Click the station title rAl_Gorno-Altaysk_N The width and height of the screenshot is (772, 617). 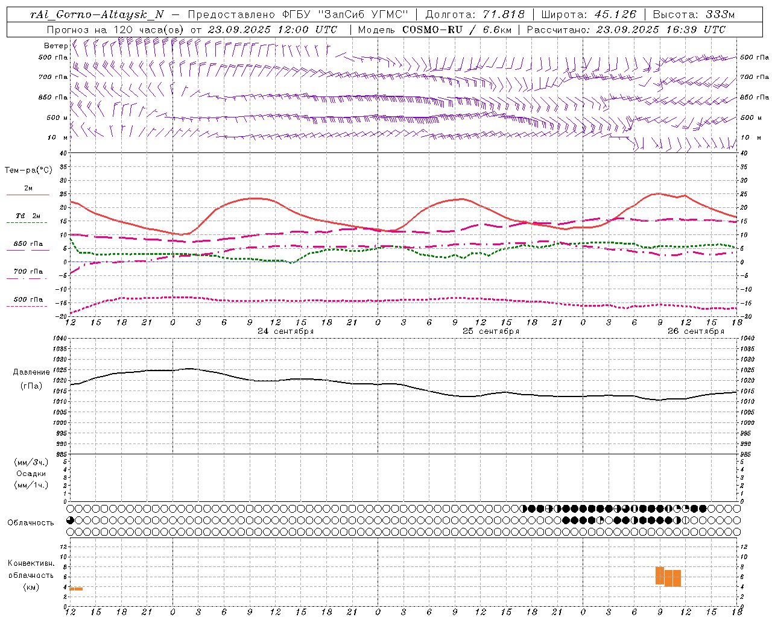point(96,14)
